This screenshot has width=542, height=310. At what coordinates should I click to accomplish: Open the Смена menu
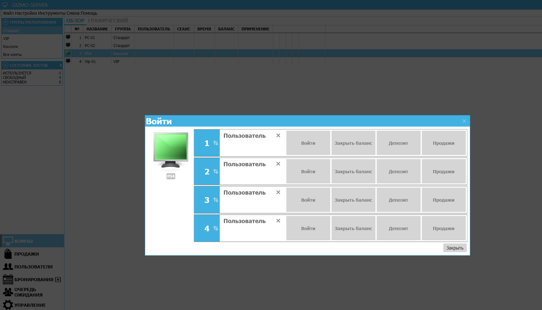[73, 13]
